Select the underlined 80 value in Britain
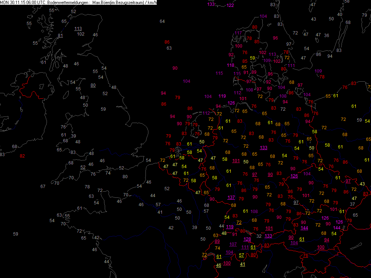 tap(93, 85)
